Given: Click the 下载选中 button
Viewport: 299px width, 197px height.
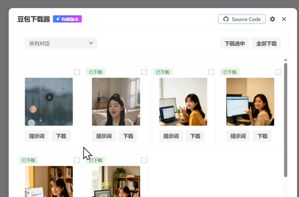Looking at the screenshot, I should coord(235,43).
